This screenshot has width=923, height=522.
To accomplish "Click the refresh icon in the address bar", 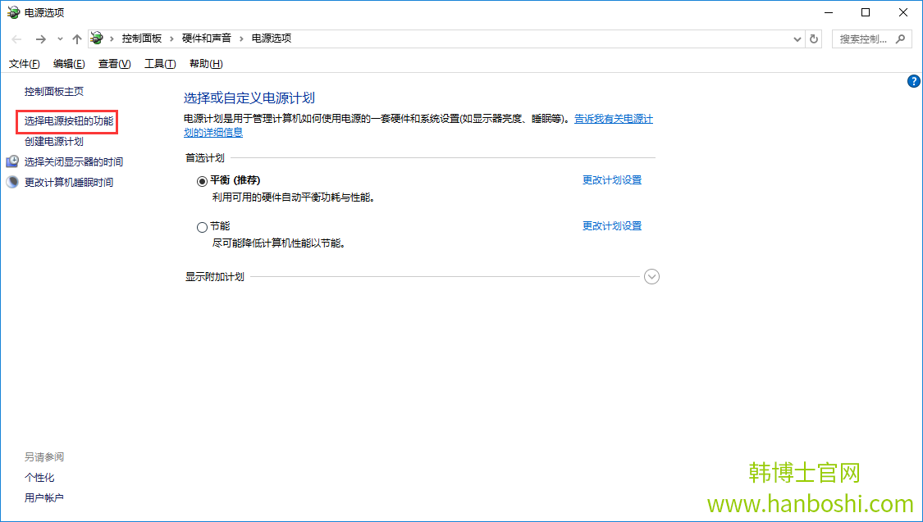I will pyautogui.click(x=813, y=38).
